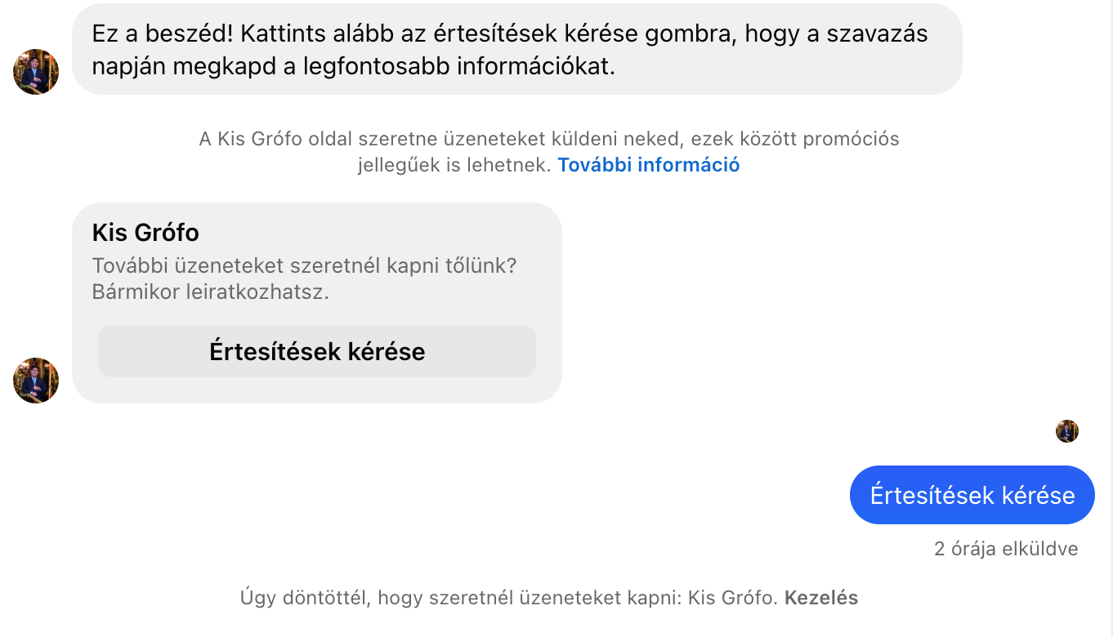This screenshot has width=1113, height=637.
Task: Click the Kis Grófo avatar beside the notification card
Action: pyautogui.click(x=36, y=381)
